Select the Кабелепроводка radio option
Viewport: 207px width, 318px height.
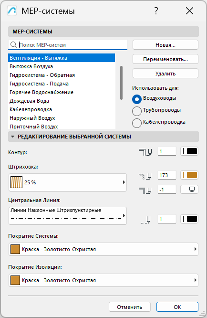(x=137, y=123)
